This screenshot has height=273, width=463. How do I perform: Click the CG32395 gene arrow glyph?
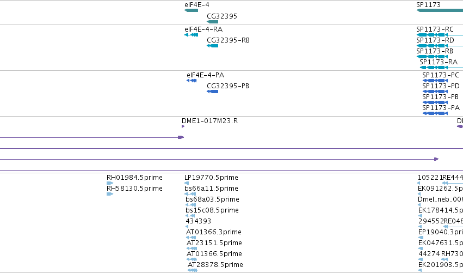click(x=212, y=22)
